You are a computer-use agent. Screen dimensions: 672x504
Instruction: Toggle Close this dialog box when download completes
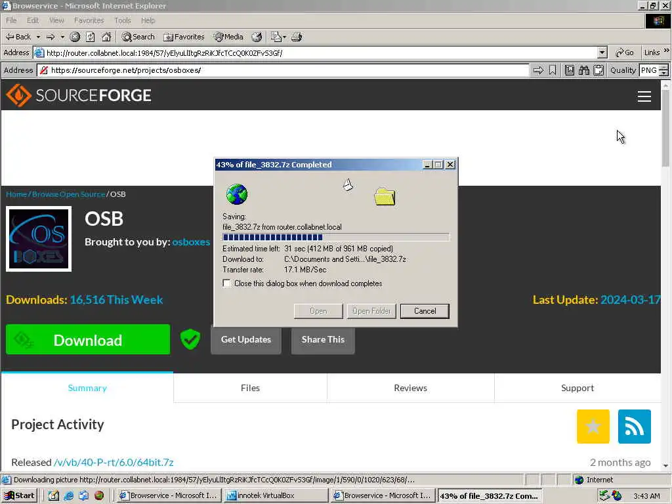click(226, 283)
